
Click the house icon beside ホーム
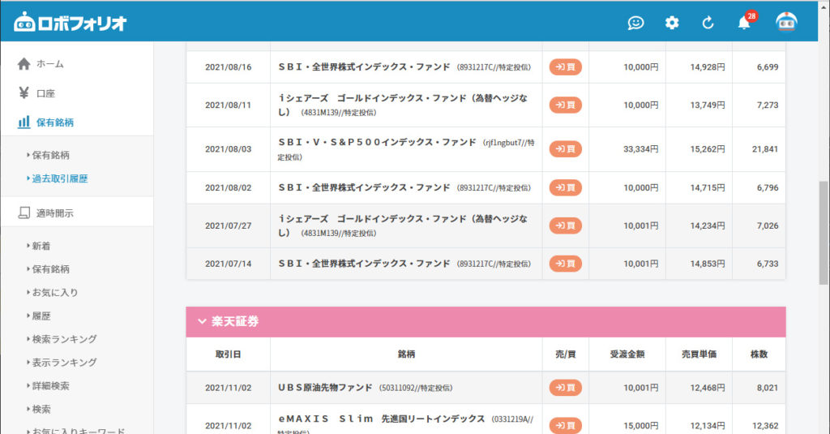tap(24, 64)
